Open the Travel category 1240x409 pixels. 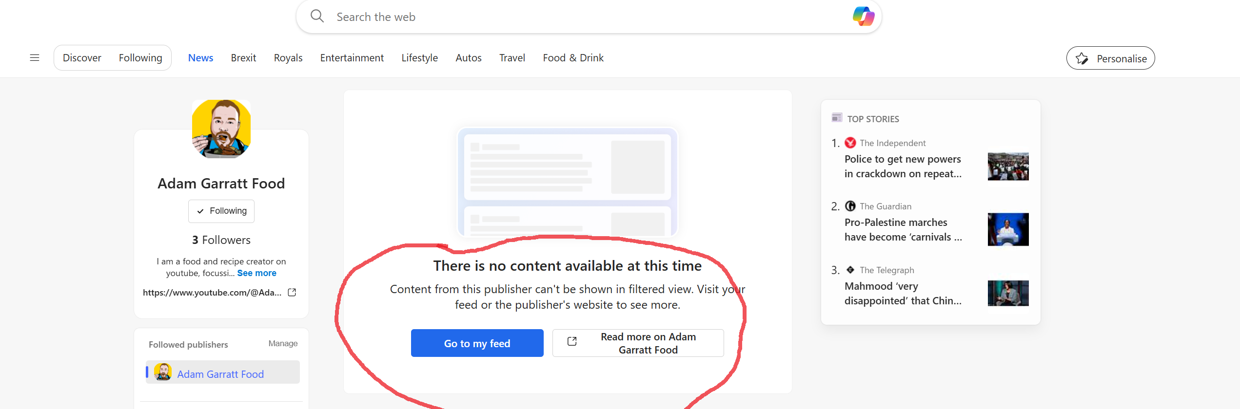[x=512, y=58]
